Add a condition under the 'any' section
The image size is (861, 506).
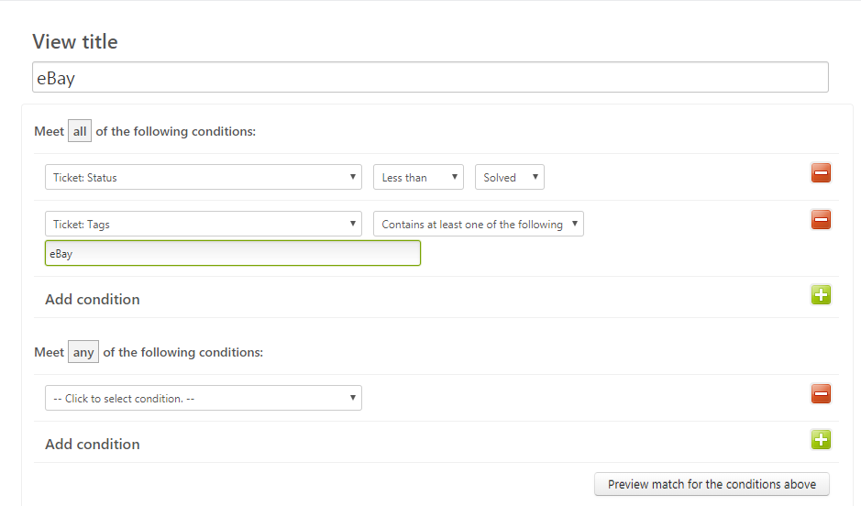coord(821,440)
